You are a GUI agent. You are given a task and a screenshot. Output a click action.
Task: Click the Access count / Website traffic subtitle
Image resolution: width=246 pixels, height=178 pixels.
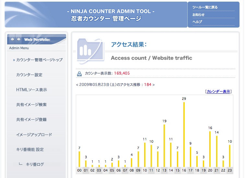(151, 58)
